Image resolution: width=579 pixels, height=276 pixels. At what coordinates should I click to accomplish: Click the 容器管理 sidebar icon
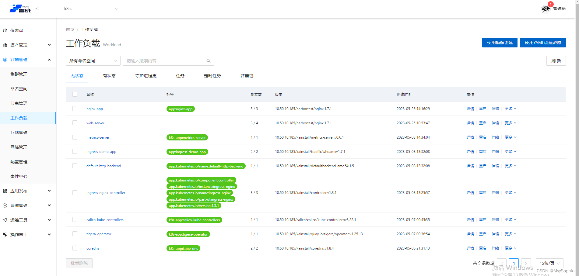coord(5,60)
